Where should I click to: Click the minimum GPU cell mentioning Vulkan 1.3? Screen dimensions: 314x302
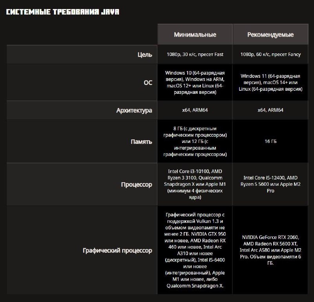tap(195, 250)
